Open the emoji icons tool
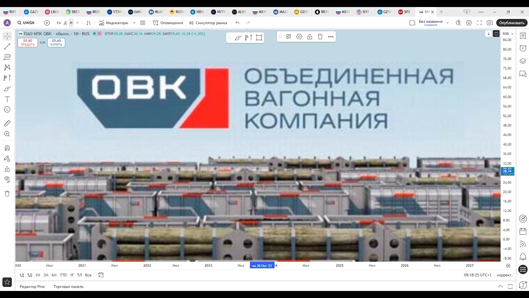This screenshot has width=529, height=298. (x=7, y=110)
